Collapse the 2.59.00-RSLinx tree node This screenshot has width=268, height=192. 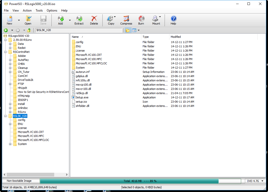pyautogui.click(x=6, y=40)
